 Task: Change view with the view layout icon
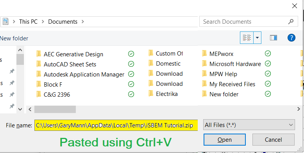(247, 38)
